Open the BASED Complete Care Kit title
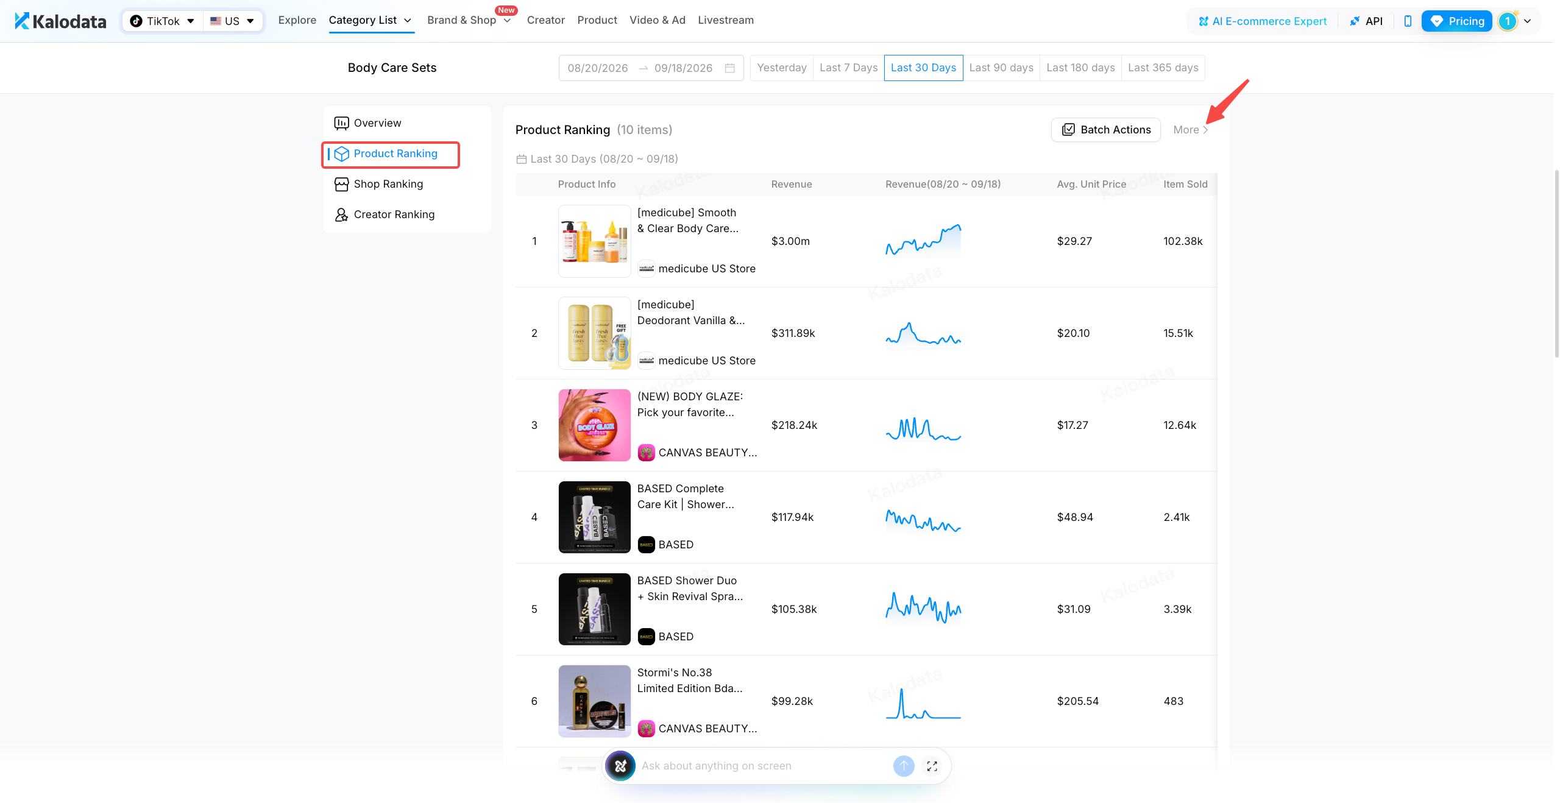The image size is (1560, 803). point(686,497)
